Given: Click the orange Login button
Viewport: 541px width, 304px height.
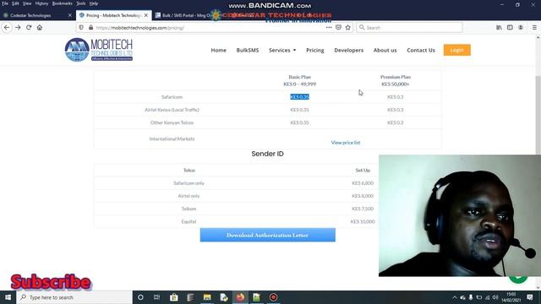Looking at the screenshot, I should [x=456, y=50].
